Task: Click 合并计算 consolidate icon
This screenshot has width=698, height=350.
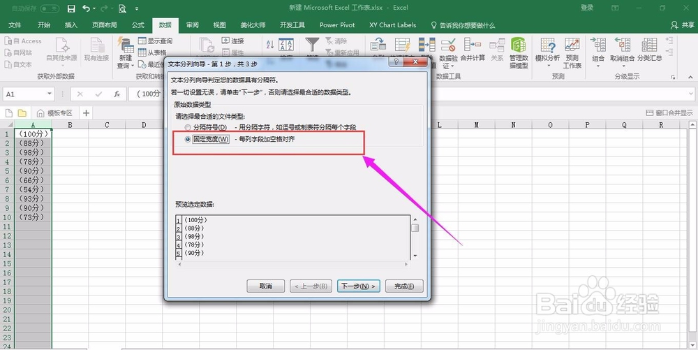Action: (x=473, y=50)
